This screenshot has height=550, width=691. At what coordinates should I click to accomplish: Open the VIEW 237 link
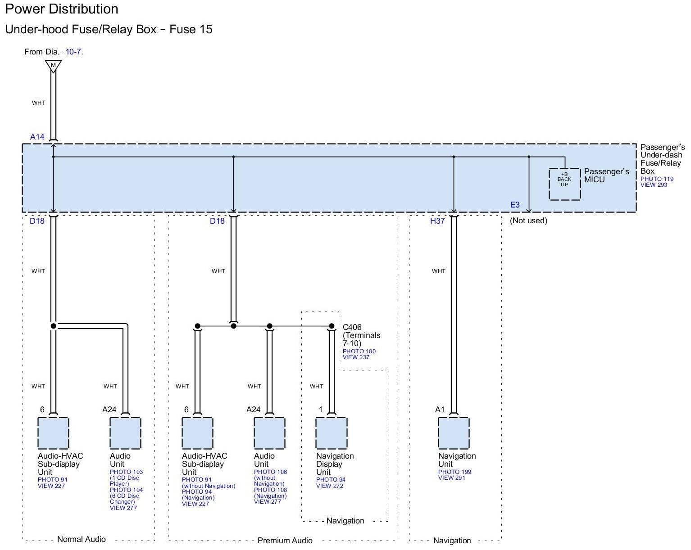[x=356, y=357]
